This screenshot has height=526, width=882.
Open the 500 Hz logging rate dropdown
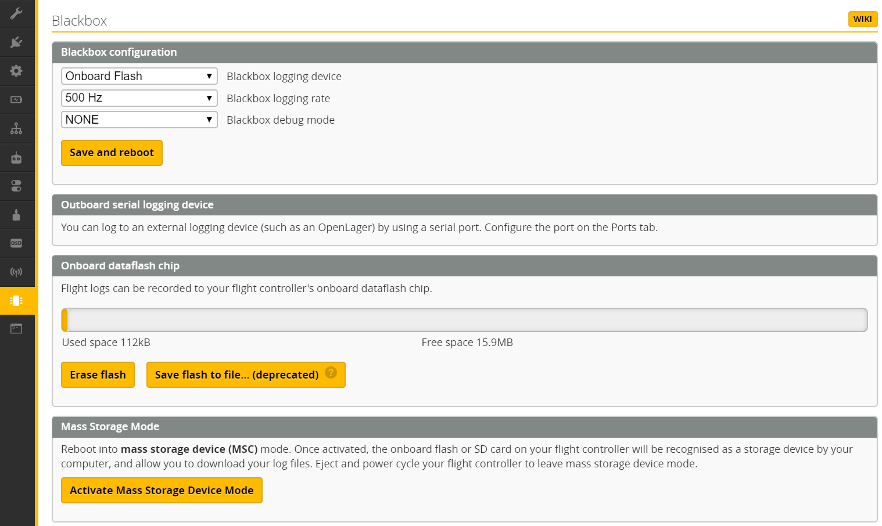[x=139, y=98]
